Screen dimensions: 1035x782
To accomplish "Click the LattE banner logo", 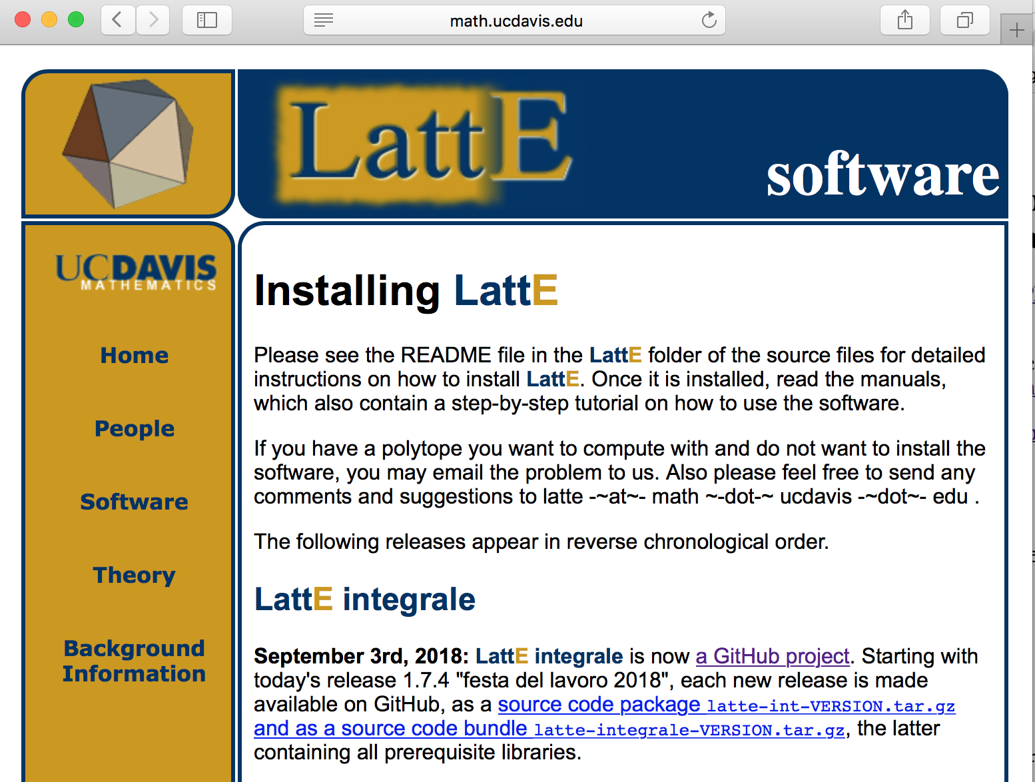I will [423, 143].
